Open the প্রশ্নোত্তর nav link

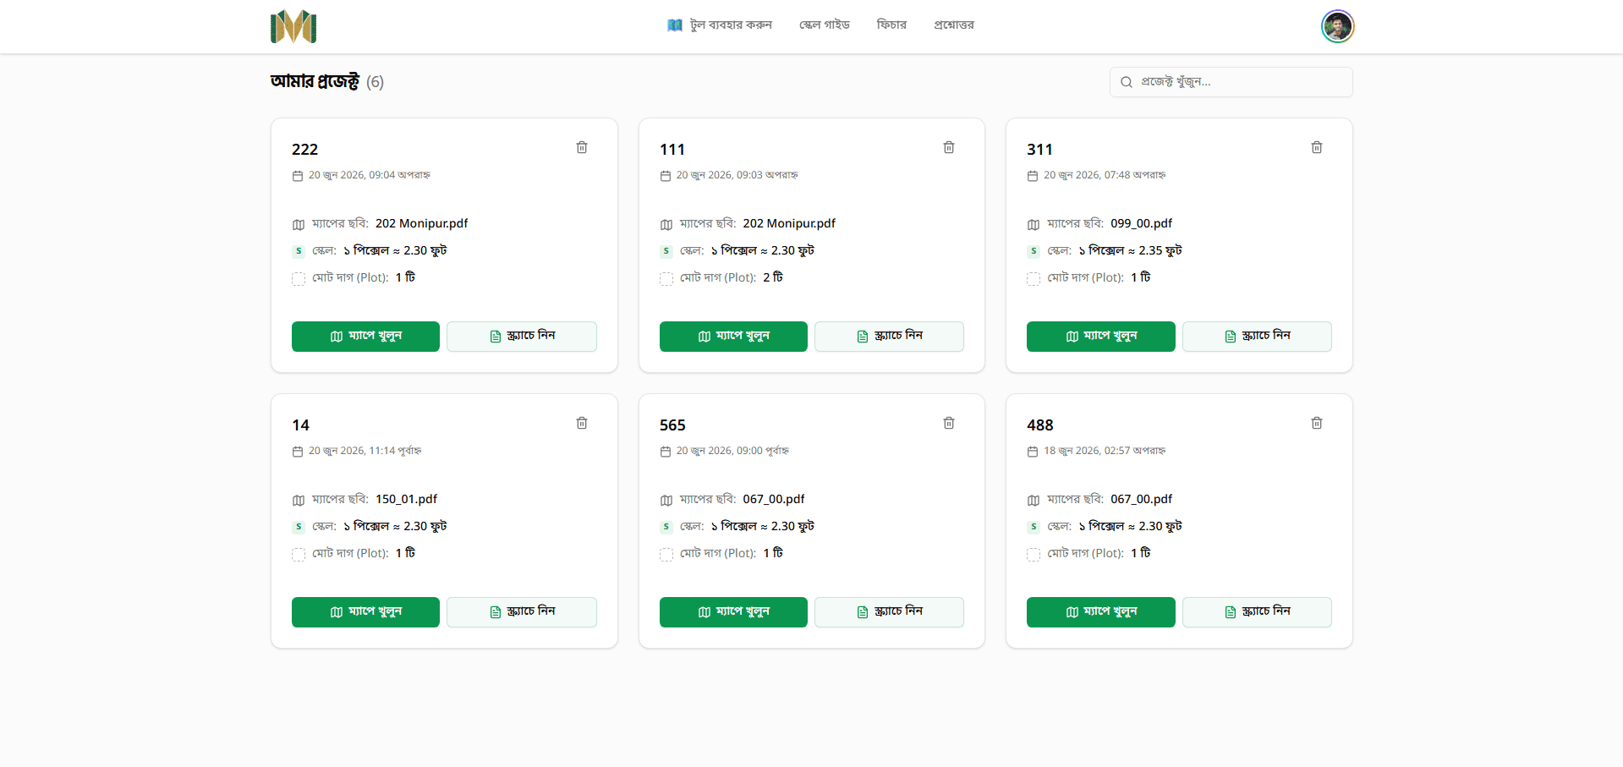tap(954, 25)
